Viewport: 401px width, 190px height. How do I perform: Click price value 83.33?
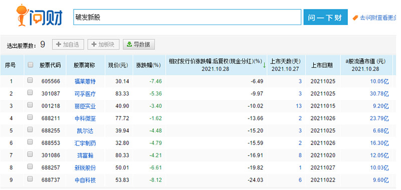pyautogui.click(x=122, y=93)
